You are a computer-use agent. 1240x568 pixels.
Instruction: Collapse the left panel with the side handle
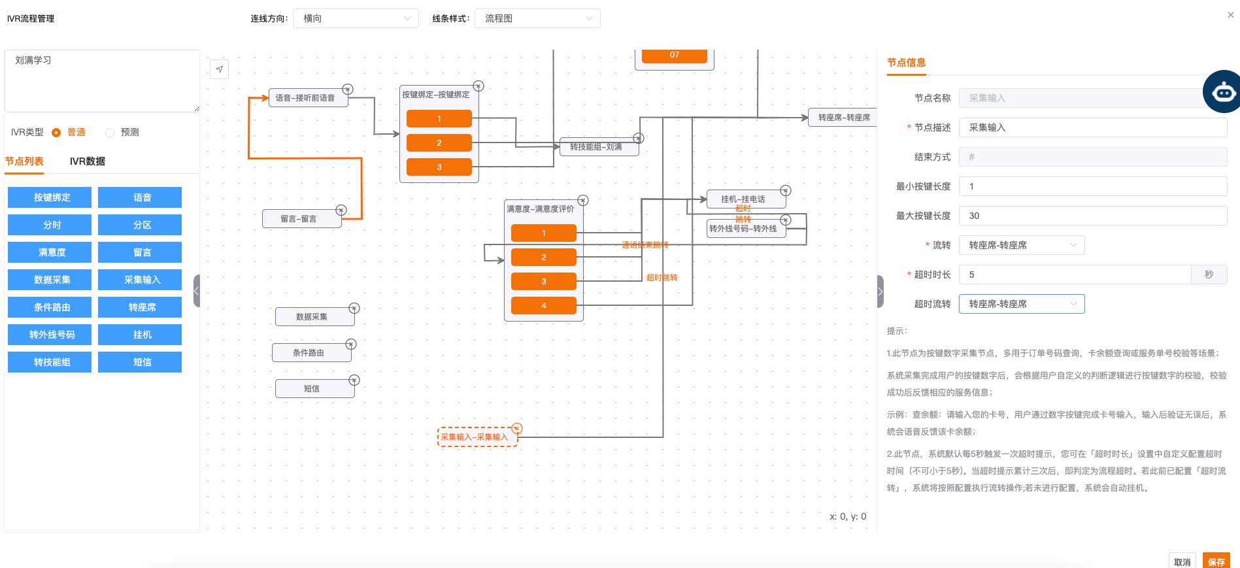click(196, 291)
